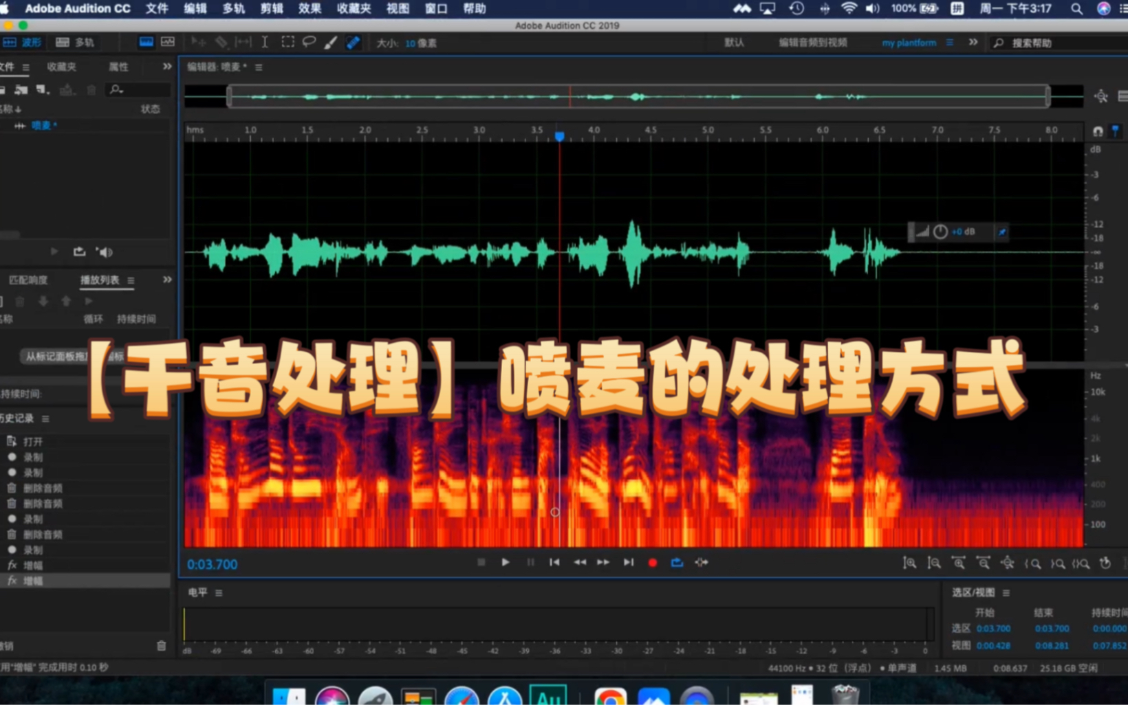
Task: Open the editor panel menu (编辑器)
Action: click(259, 67)
